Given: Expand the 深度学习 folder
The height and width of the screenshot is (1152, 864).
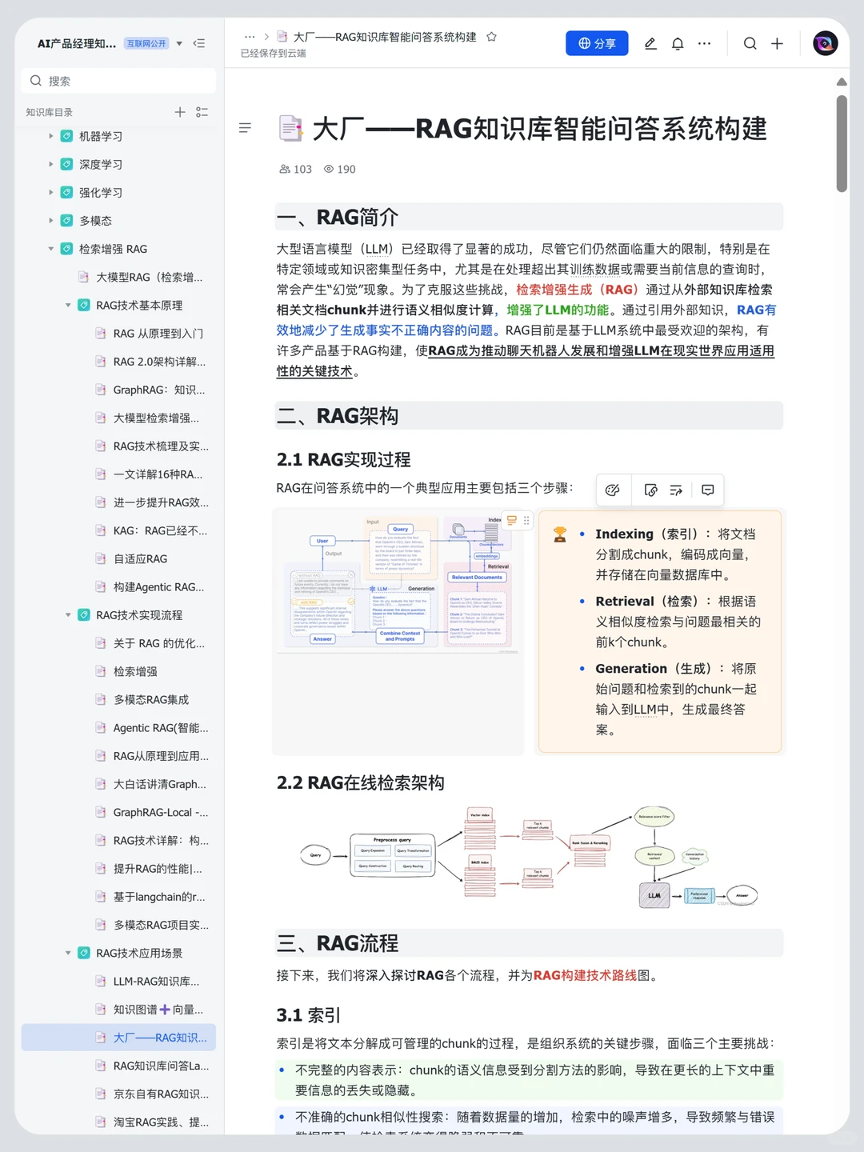Looking at the screenshot, I should click(50, 164).
